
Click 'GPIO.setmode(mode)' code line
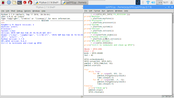pos(94,59)
